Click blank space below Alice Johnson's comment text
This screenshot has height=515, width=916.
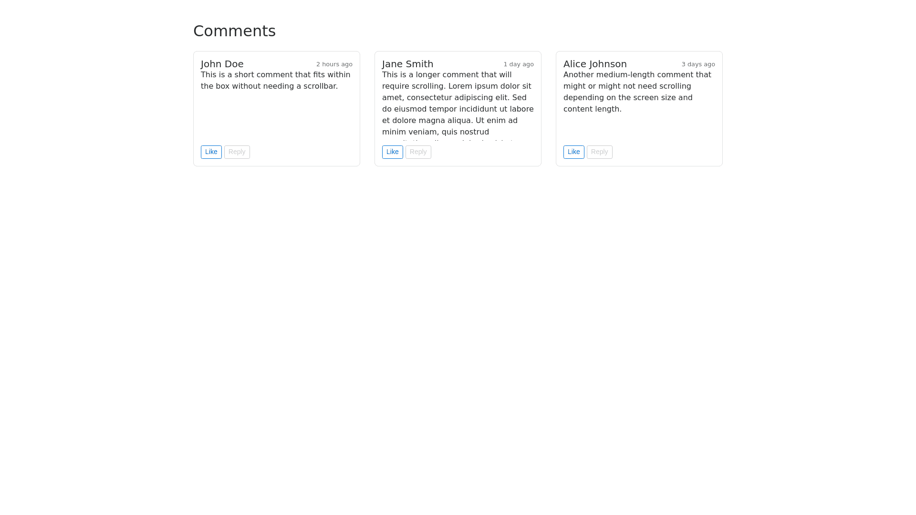tap(639, 130)
